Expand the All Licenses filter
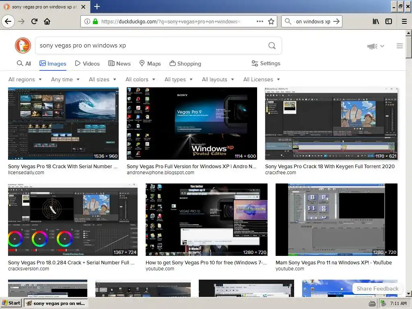 [262, 79]
